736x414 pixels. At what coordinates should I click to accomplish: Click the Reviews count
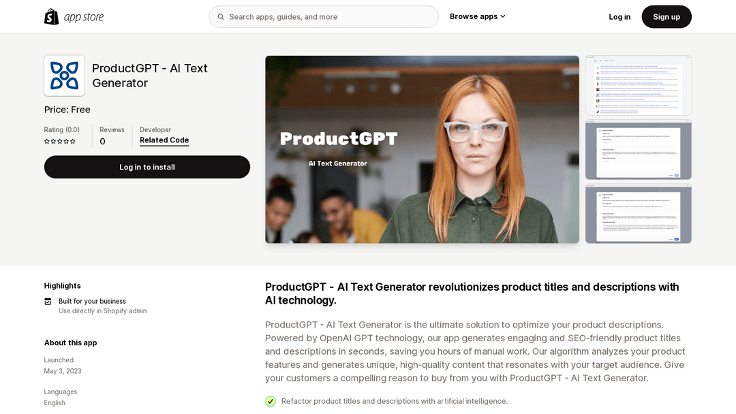point(102,142)
